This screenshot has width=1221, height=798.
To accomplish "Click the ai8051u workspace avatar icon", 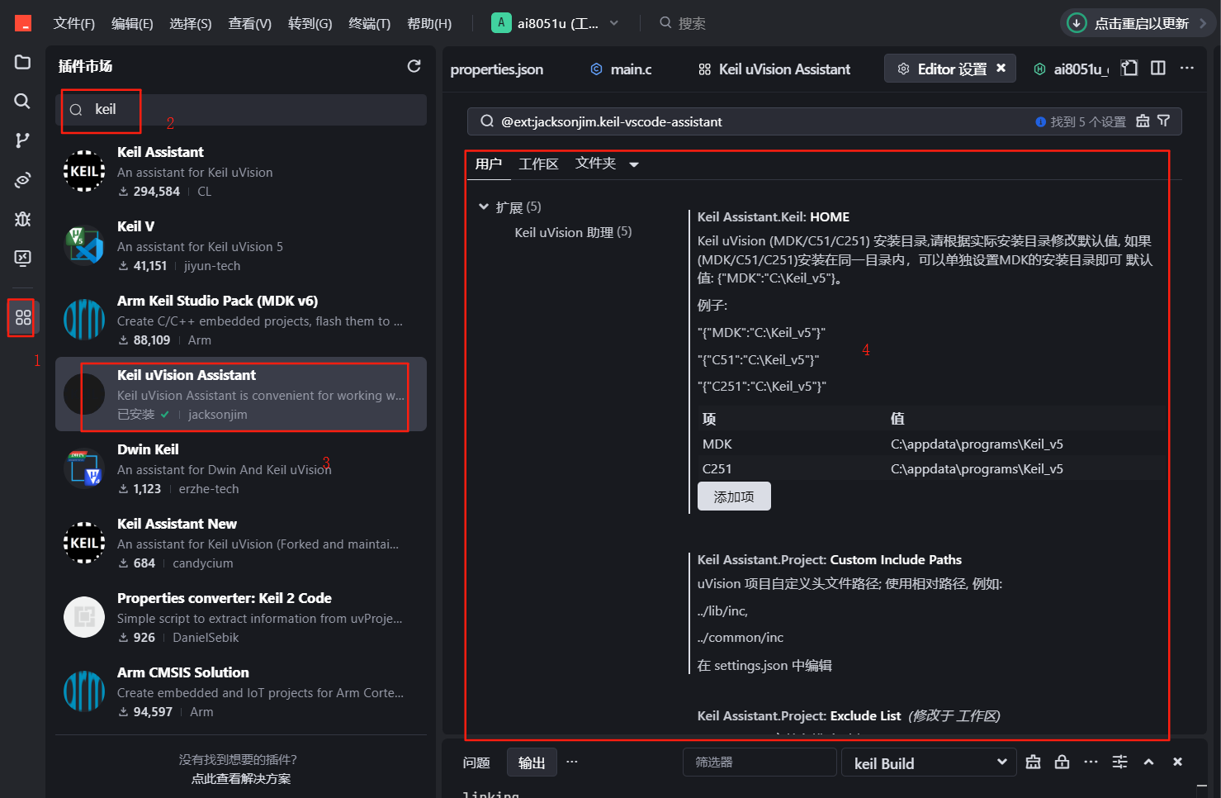I will 501,23.
